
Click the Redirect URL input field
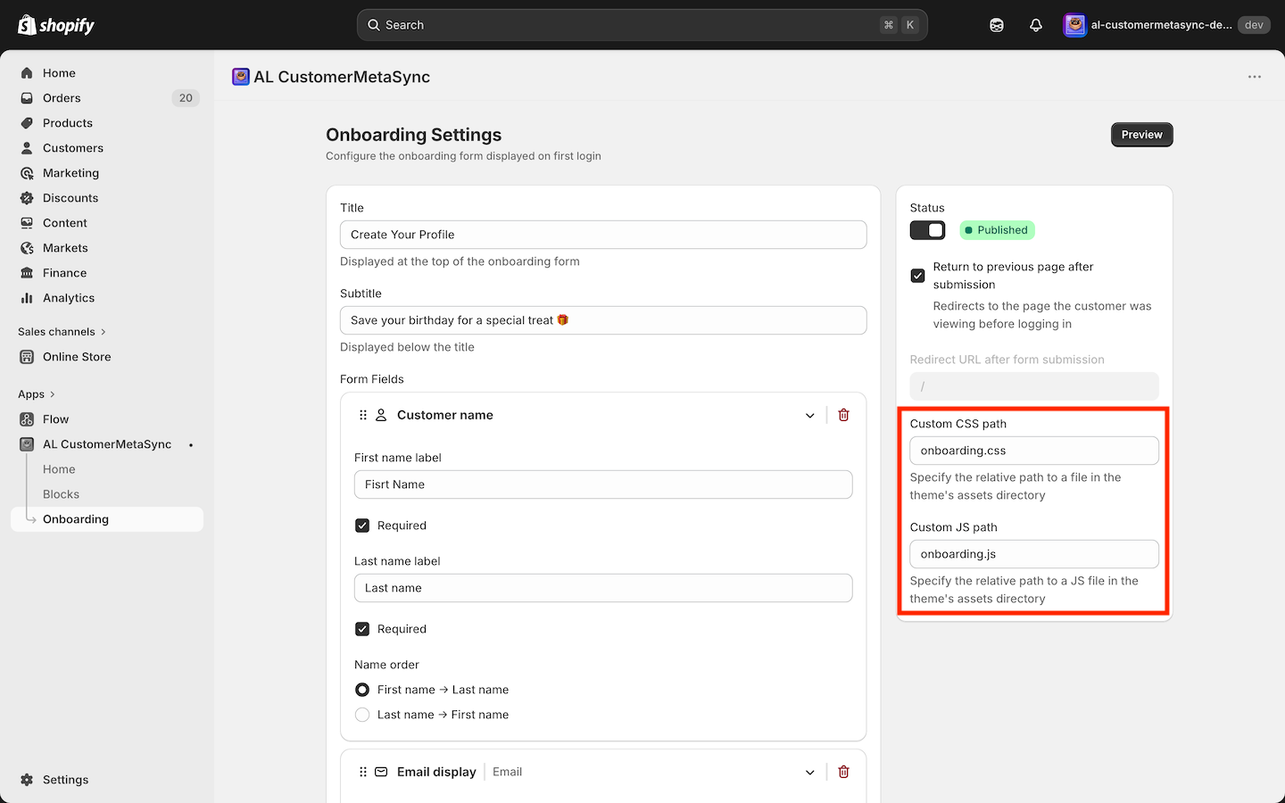(1034, 386)
